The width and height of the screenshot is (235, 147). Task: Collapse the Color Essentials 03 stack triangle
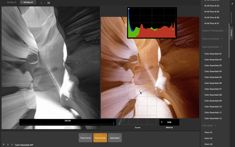point(4,145)
